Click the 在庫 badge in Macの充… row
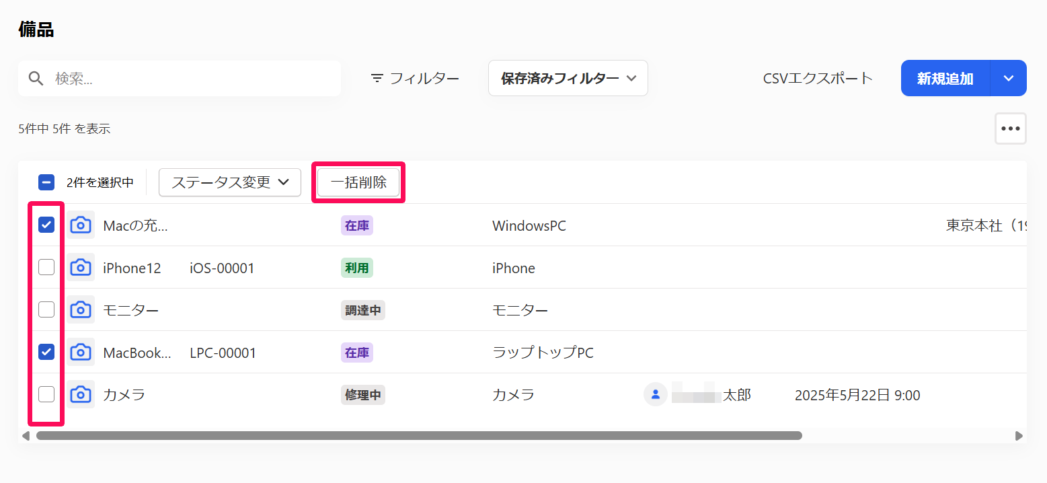The width and height of the screenshot is (1047, 483). [x=357, y=226]
